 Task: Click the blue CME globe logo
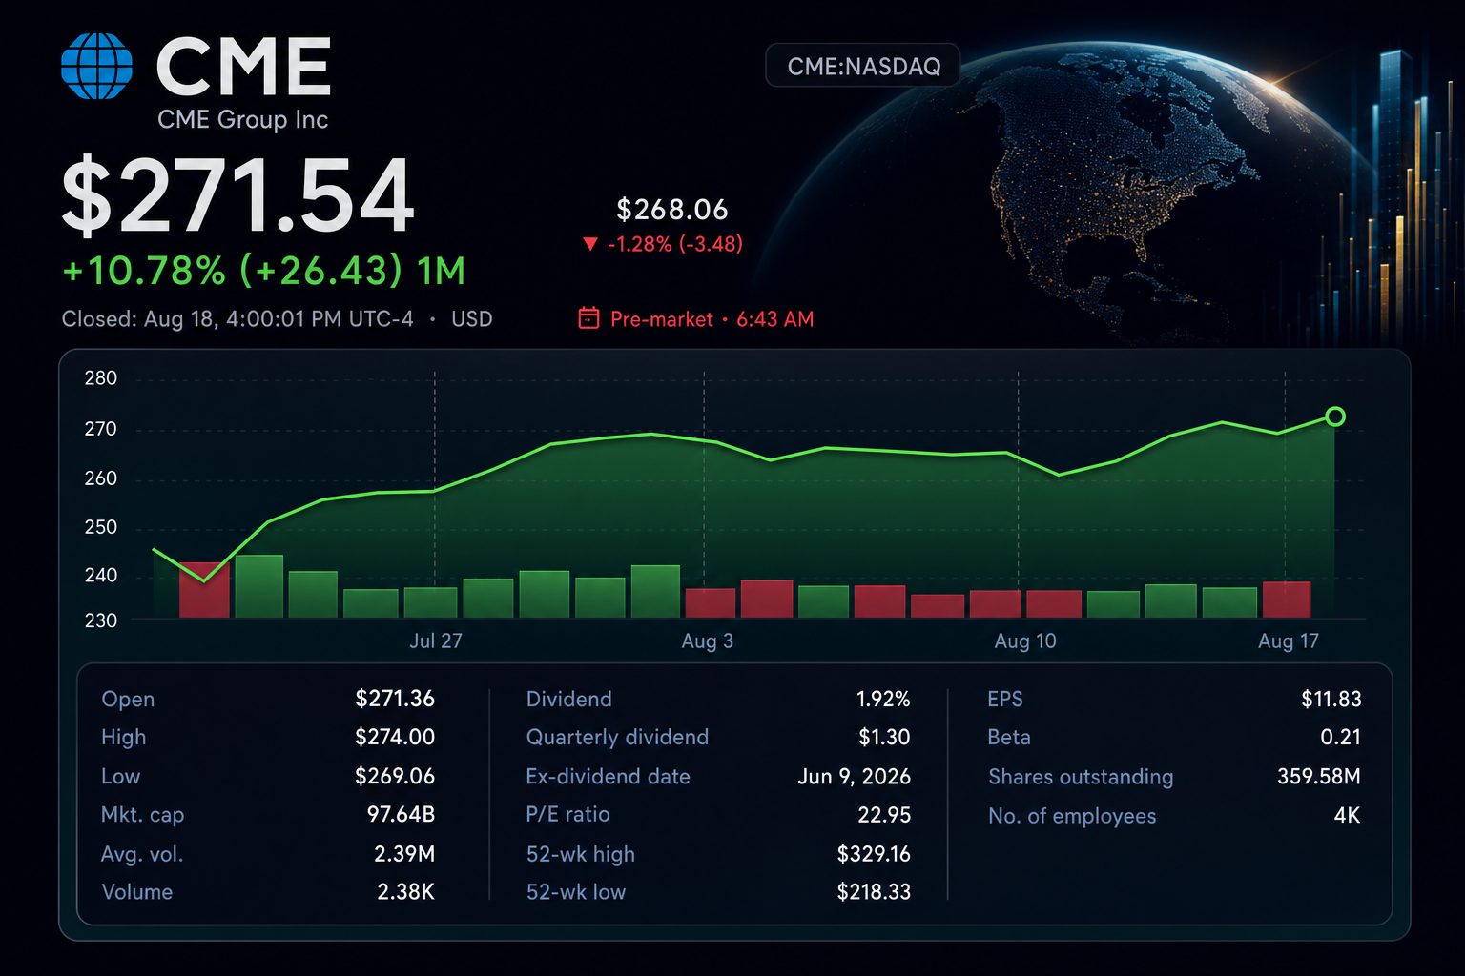pos(96,67)
